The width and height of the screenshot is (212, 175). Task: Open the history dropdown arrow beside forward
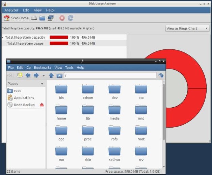(44, 75)
